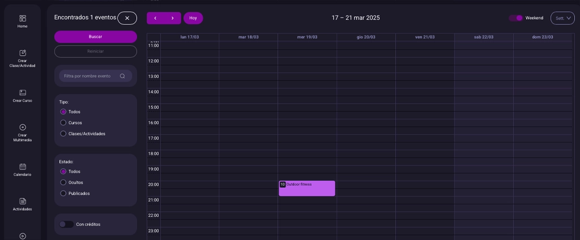This screenshot has height=240, width=580.
Task: Go to the previous week
Action: click(x=155, y=18)
